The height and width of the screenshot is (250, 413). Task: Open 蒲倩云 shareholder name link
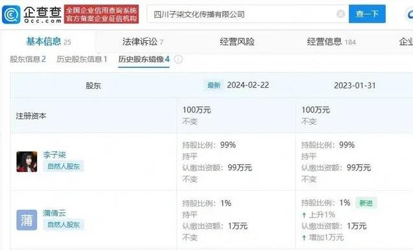(x=55, y=213)
